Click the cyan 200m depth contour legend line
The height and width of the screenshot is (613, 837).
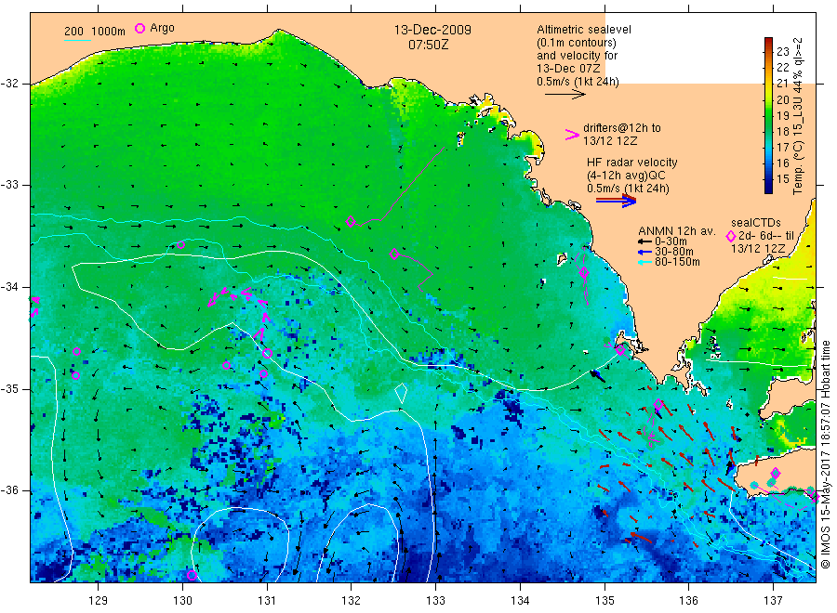(x=77, y=40)
